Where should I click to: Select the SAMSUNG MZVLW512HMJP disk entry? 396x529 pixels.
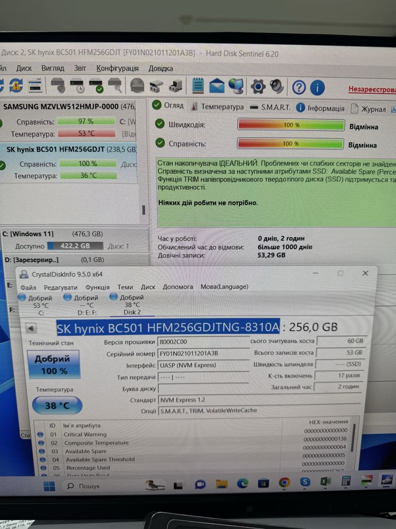pyautogui.click(x=68, y=121)
